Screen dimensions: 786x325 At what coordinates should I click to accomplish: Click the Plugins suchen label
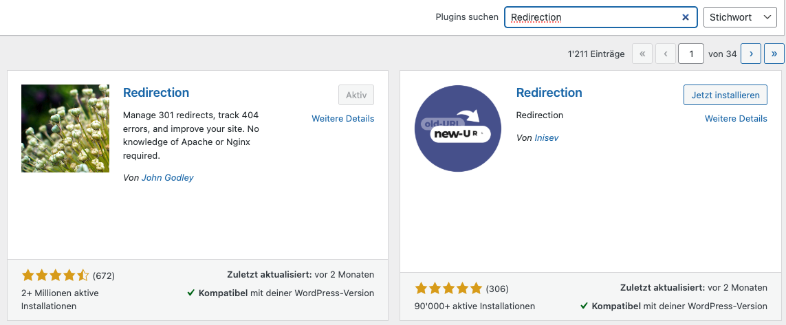click(x=467, y=17)
